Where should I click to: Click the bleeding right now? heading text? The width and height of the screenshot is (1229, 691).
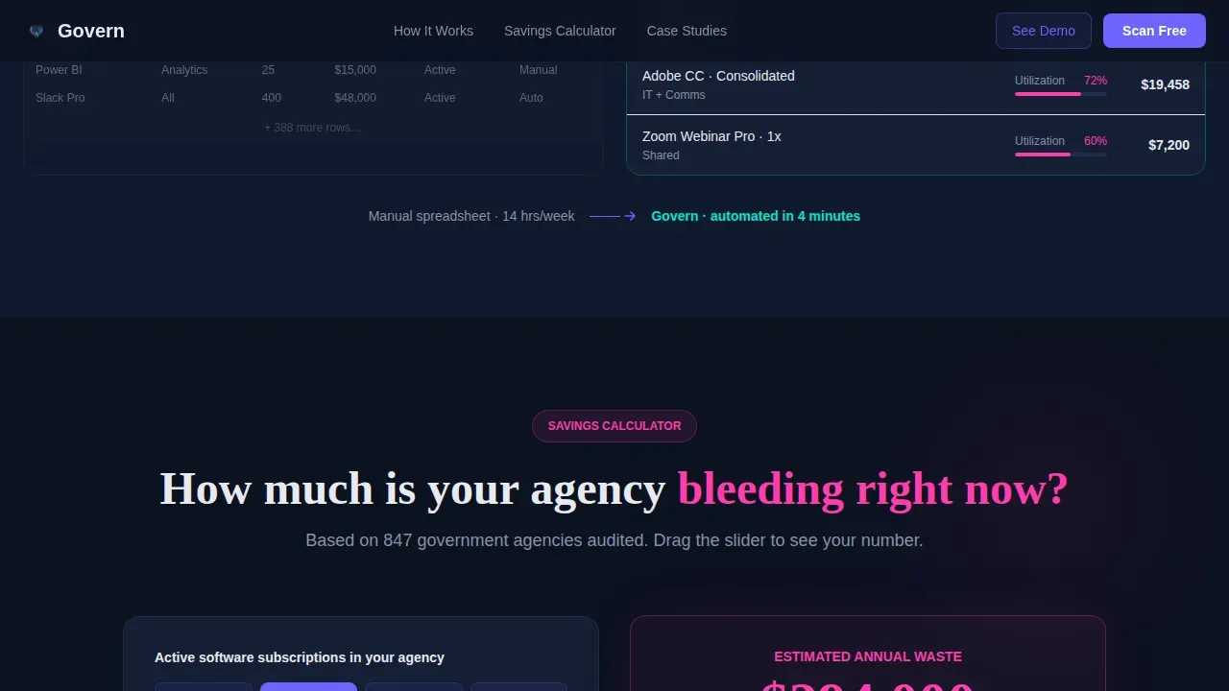pos(873,488)
